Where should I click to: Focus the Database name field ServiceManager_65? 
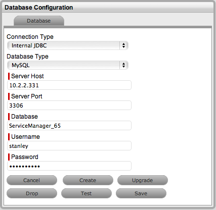point(69,126)
